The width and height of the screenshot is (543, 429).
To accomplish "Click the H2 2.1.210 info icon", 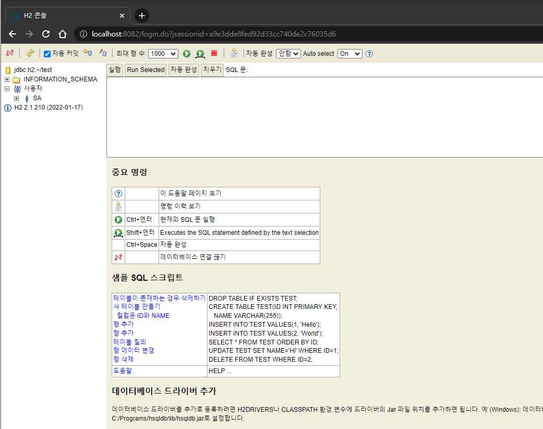I will [7, 108].
